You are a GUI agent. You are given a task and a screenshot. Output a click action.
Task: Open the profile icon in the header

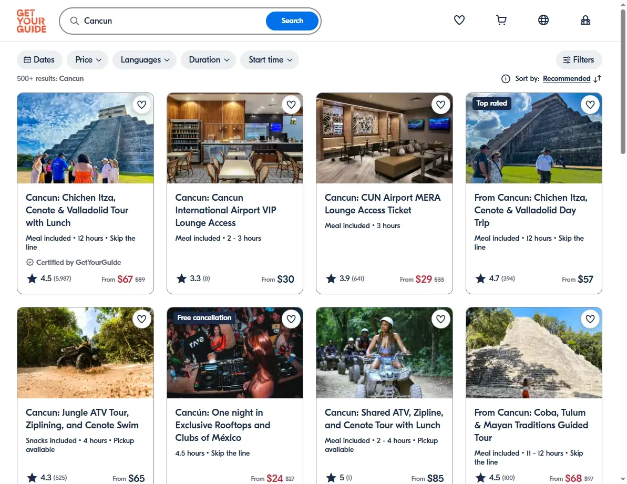click(585, 20)
